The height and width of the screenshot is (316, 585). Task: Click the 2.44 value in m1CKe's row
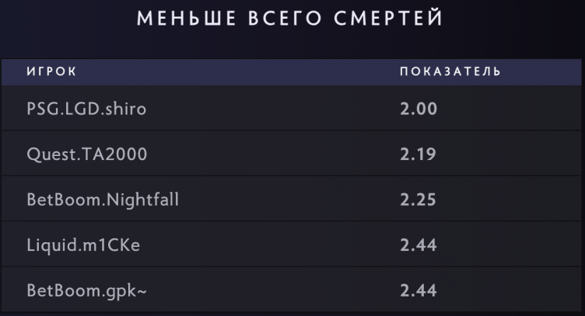(x=419, y=246)
